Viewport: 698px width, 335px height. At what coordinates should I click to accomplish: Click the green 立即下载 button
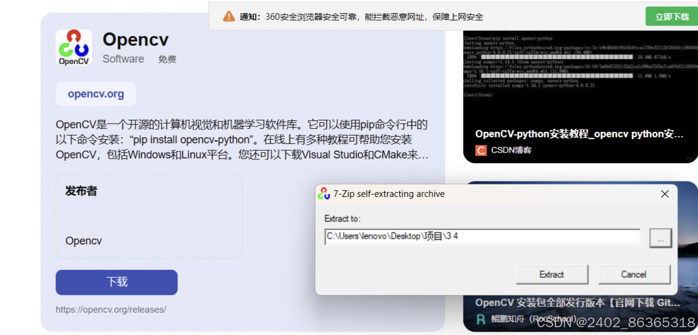672,17
